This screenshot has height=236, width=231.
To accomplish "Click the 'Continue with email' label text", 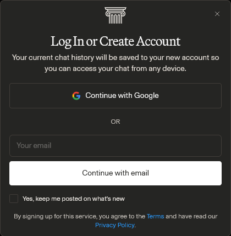I will pyautogui.click(x=116, y=173).
